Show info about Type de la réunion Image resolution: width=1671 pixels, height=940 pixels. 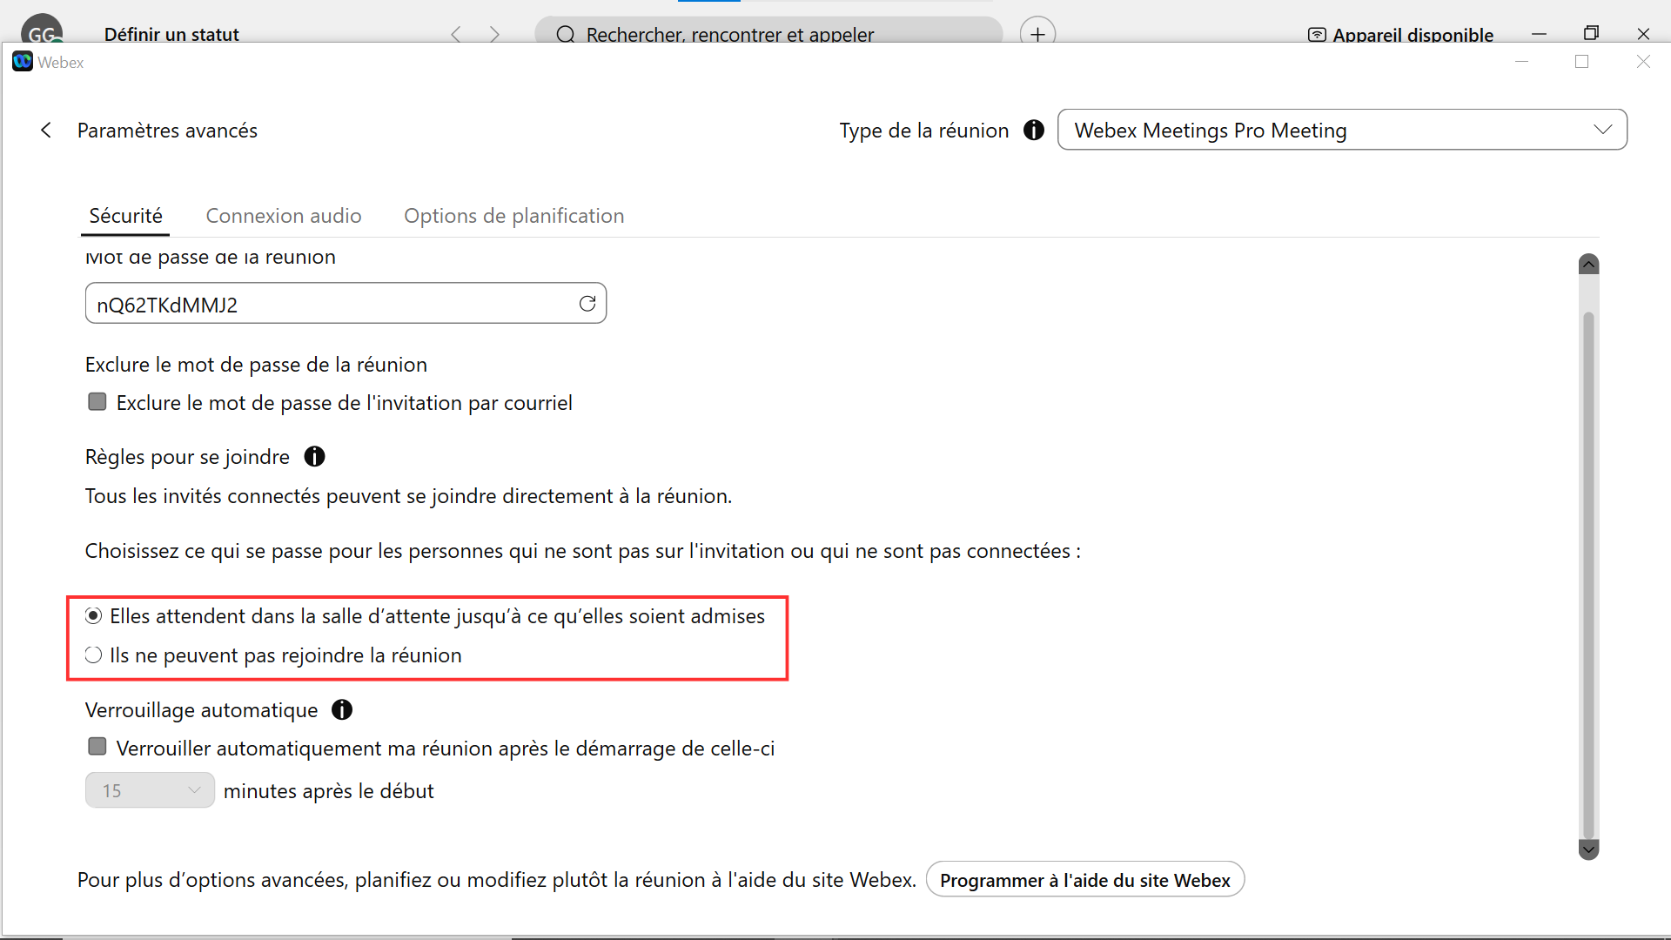[x=1034, y=131]
